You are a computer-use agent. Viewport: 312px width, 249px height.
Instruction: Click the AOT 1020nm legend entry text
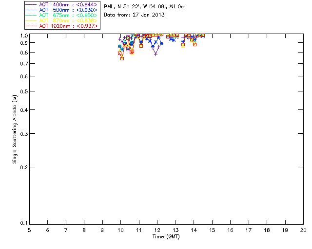pos(68,26)
